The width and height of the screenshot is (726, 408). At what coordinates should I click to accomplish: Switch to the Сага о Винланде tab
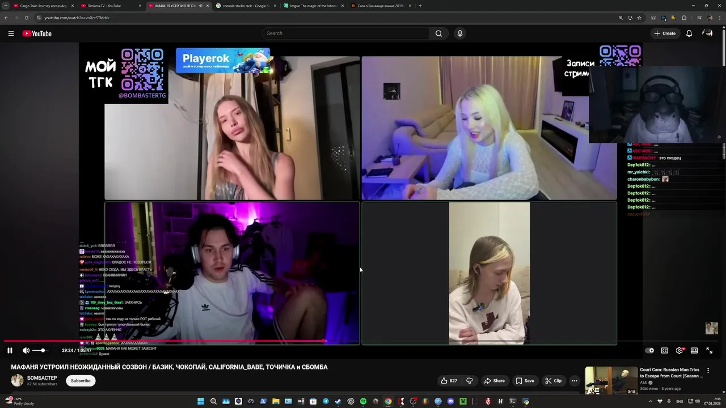coord(381,6)
